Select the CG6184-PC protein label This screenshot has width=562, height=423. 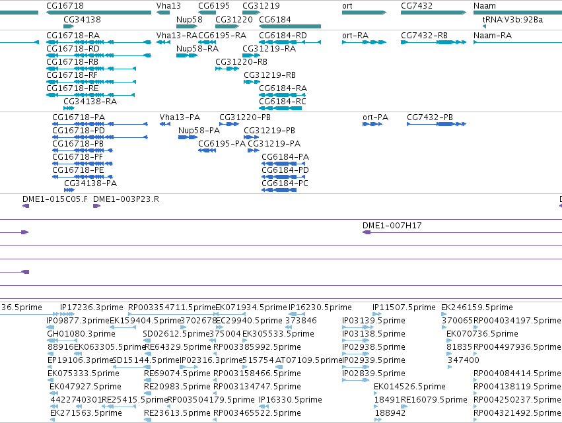point(285,183)
